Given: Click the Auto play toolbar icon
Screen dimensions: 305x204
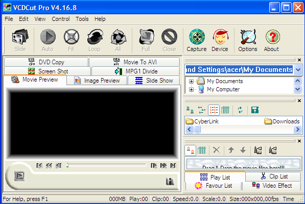Looking at the screenshot, I should pos(48,40).
